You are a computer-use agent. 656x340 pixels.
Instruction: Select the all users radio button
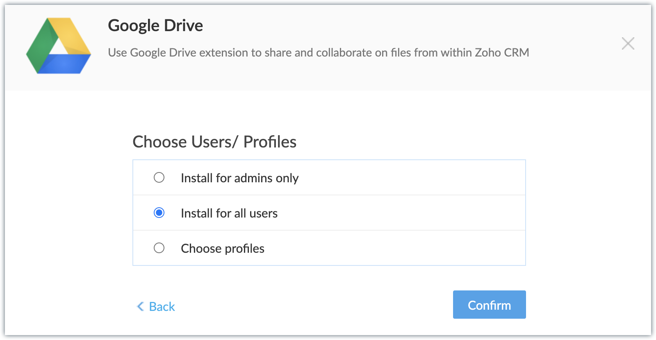[x=159, y=213]
